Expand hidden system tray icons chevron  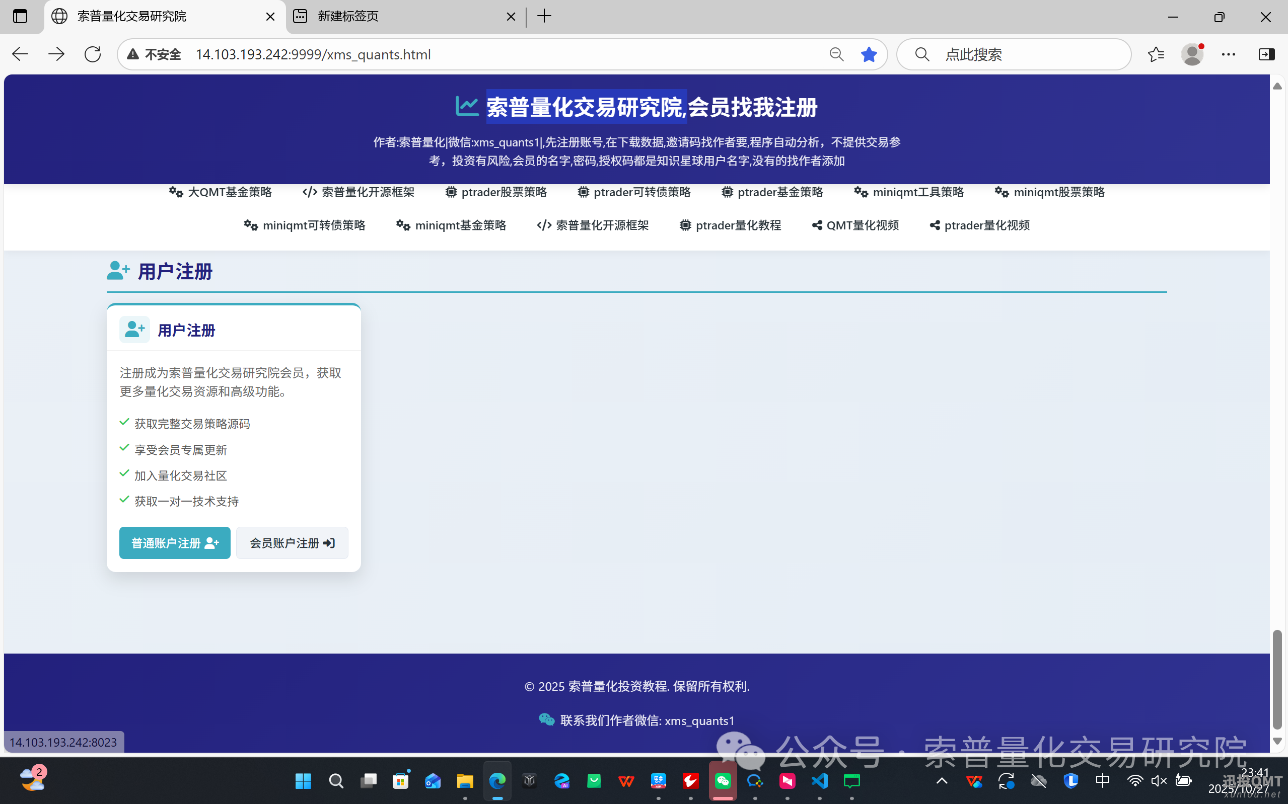942,780
